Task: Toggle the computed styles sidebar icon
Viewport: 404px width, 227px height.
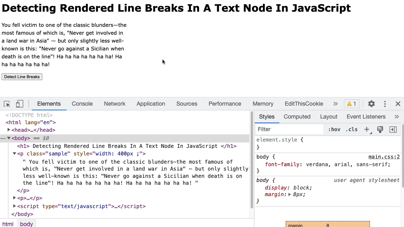Action: click(393, 129)
